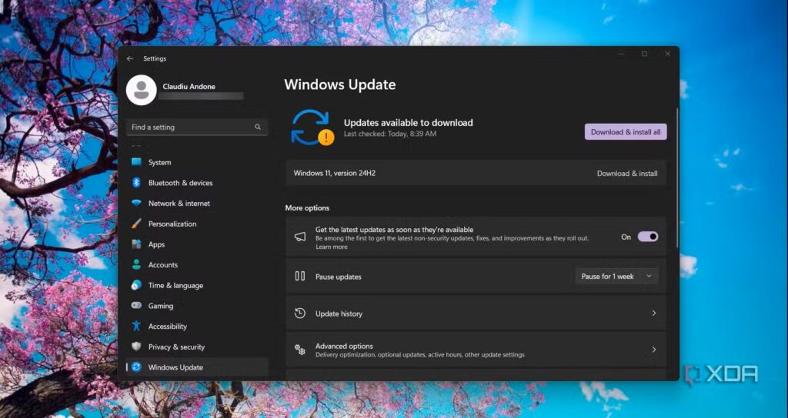Expand Advanced options with its chevron
This screenshot has width=788, height=418.
pos(653,350)
